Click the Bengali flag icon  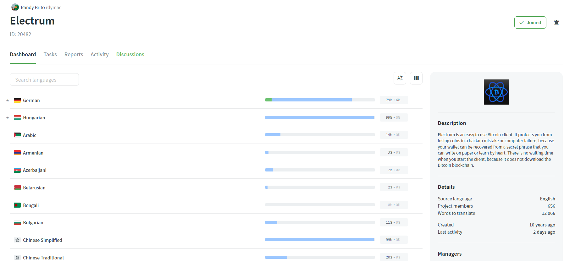17,205
